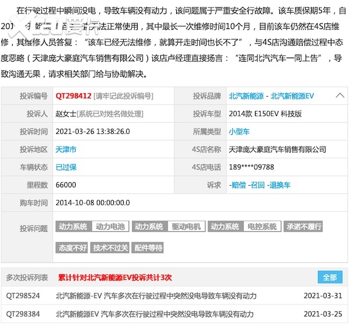Viewport: 350px width, 326px height.
Task: Click the 2021-03-25 complaint title text
Action: (x=155, y=314)
